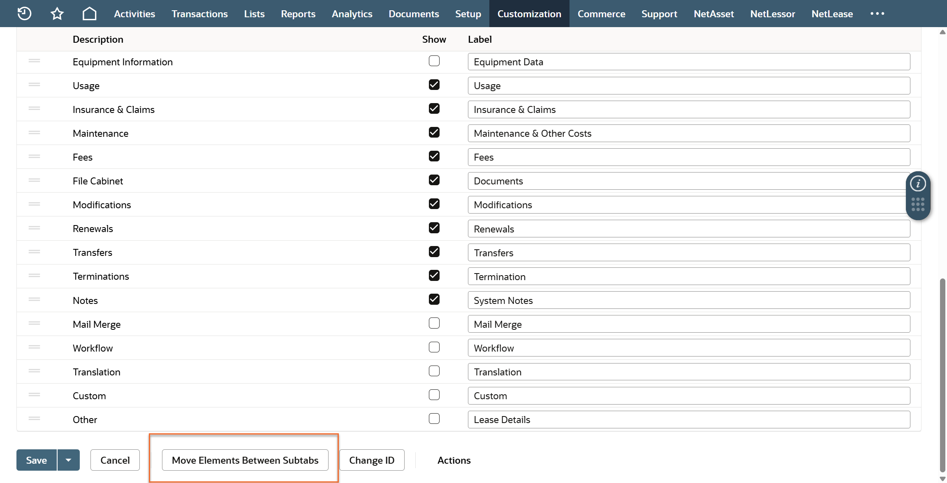The image size is (947, 483).
Task: Go to Home via house icon
Action: pyautogui.click(x=89, y=14)
